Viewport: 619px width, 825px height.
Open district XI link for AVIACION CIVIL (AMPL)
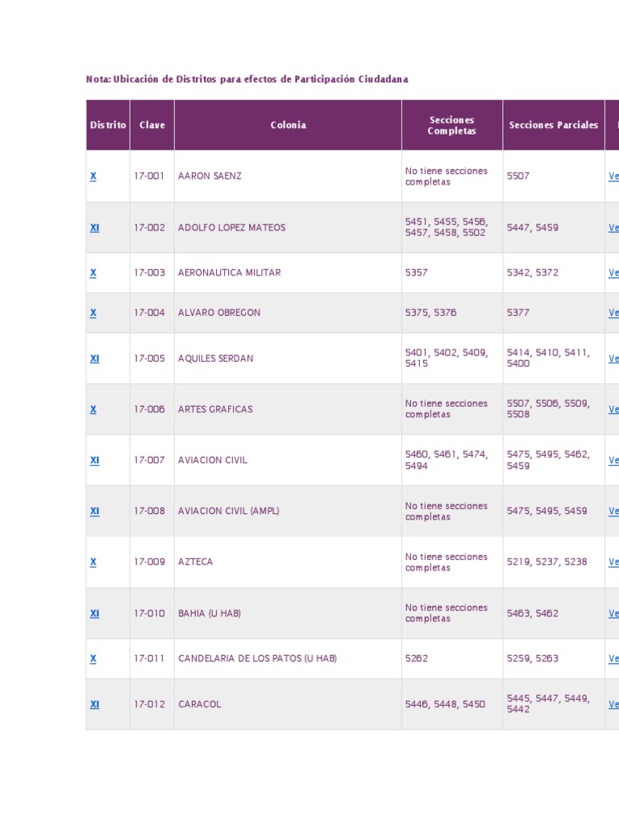coord(94,511)
